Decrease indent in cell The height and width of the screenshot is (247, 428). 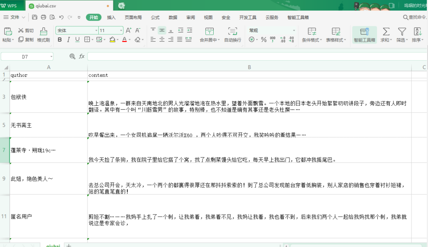[180, 30]
